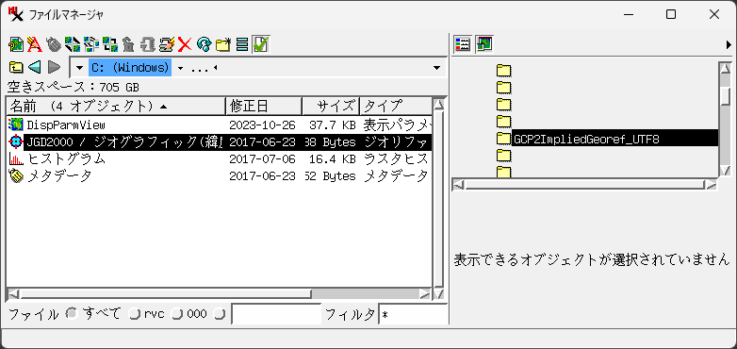Go up one folder level
This screenshot has width=737, height=349.
tap(16, 67)
